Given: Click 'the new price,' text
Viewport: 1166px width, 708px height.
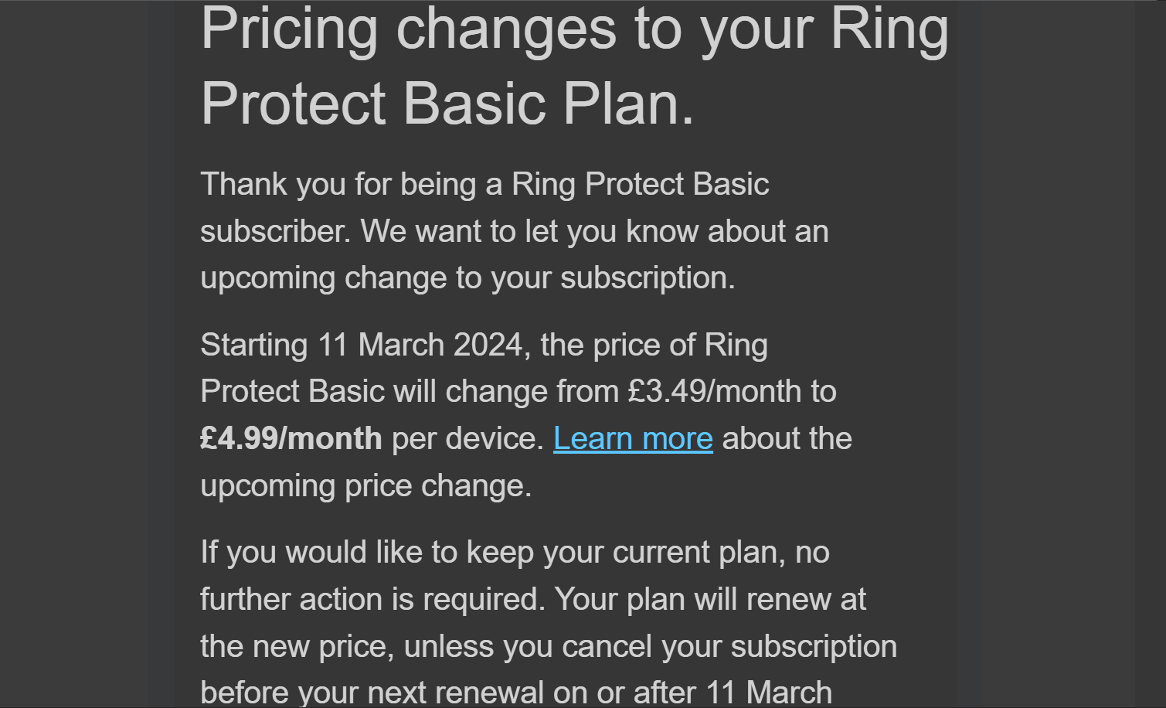Looking at the screenshot, I should (297, 647).
